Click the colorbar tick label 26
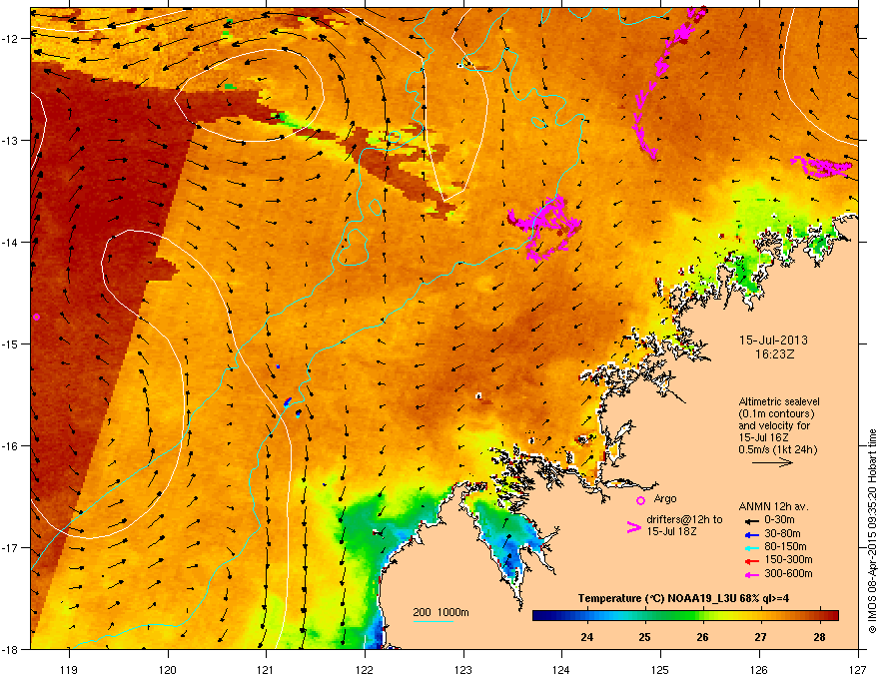This screenshot has width=879, height=679. point(702,637)
